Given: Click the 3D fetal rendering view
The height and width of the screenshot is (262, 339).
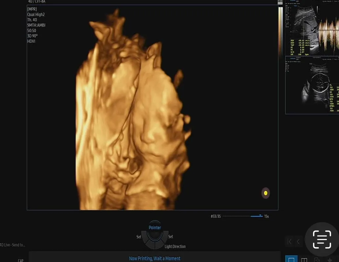Looking at the screenshot, I should point(152,108).
